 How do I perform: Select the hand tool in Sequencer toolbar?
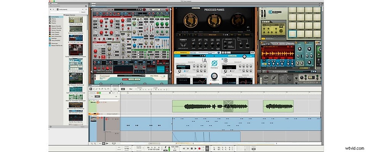click(108, 89)
